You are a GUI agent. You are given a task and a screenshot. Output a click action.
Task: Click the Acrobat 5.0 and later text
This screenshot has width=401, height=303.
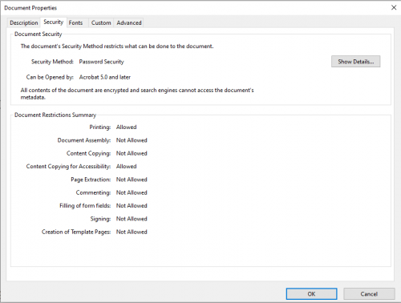[x=105, y=77]
